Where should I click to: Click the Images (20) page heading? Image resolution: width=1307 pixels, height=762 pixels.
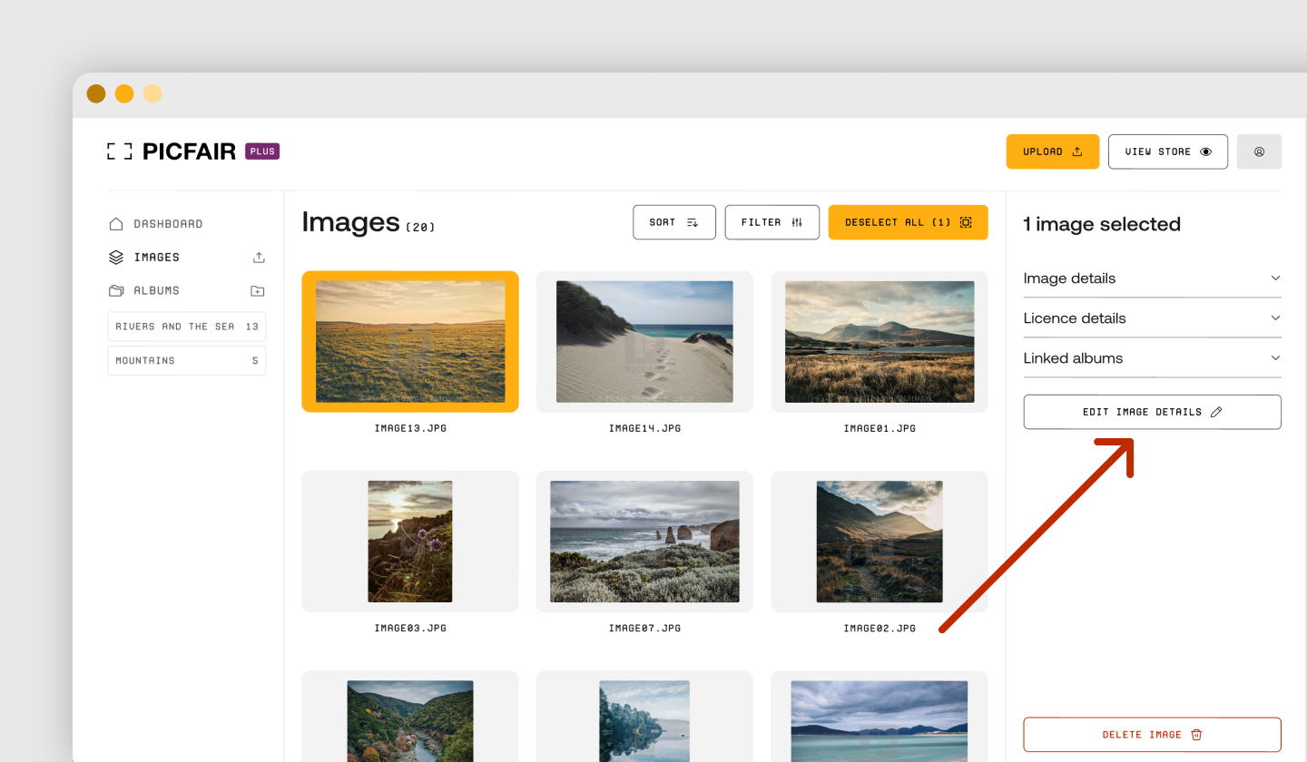(369, 222)
